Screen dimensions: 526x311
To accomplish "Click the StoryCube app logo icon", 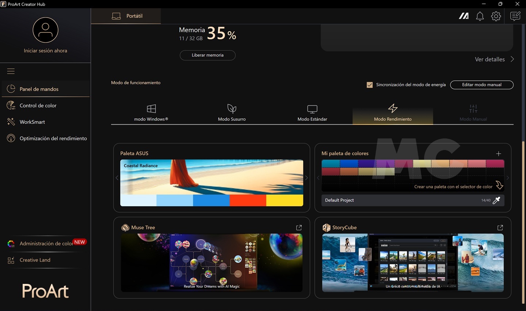I will point(326,227).
